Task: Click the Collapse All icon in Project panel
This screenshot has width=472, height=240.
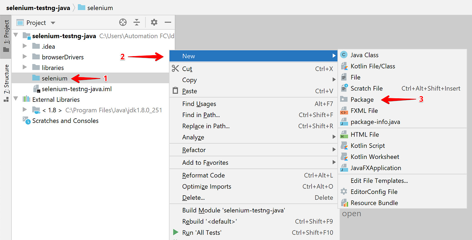Action: point(137,22)
